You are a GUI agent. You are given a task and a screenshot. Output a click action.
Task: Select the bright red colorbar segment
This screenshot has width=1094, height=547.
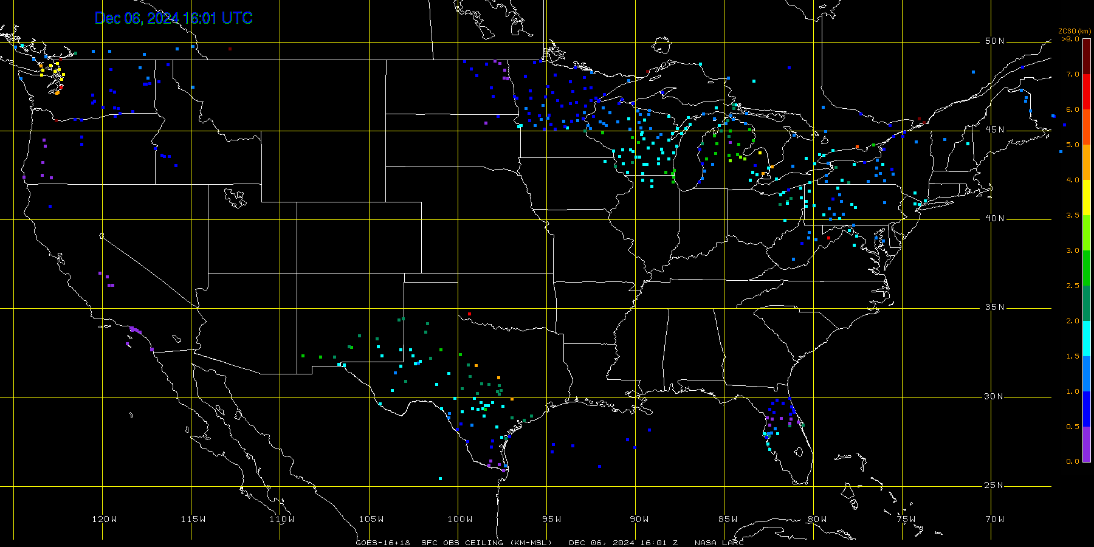(1087, 91)
